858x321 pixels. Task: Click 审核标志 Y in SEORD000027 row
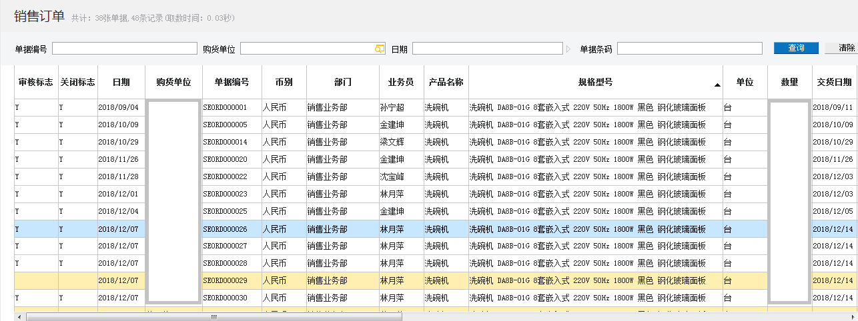(x=36, y=246)
